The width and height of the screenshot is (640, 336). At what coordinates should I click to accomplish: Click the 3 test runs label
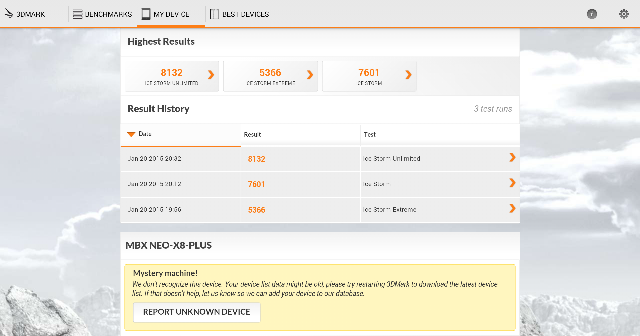coord(493,109)
